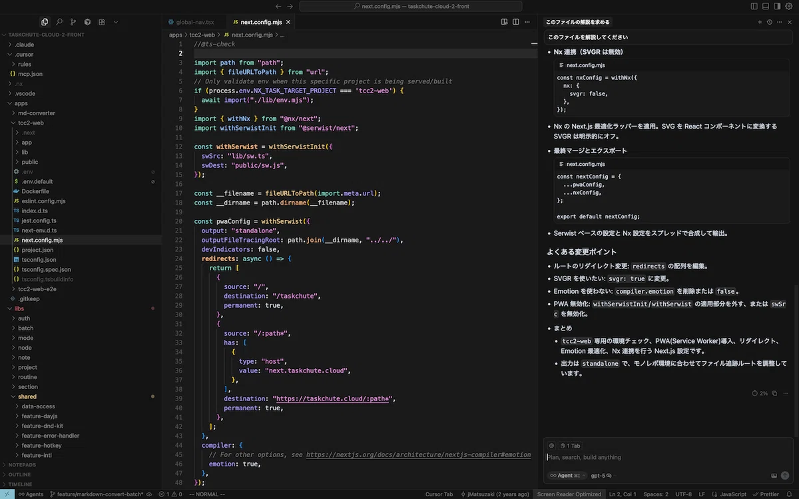Open tsconfig.spec.json file
Screen dimensions: 799x499
[x=81, y=269]
